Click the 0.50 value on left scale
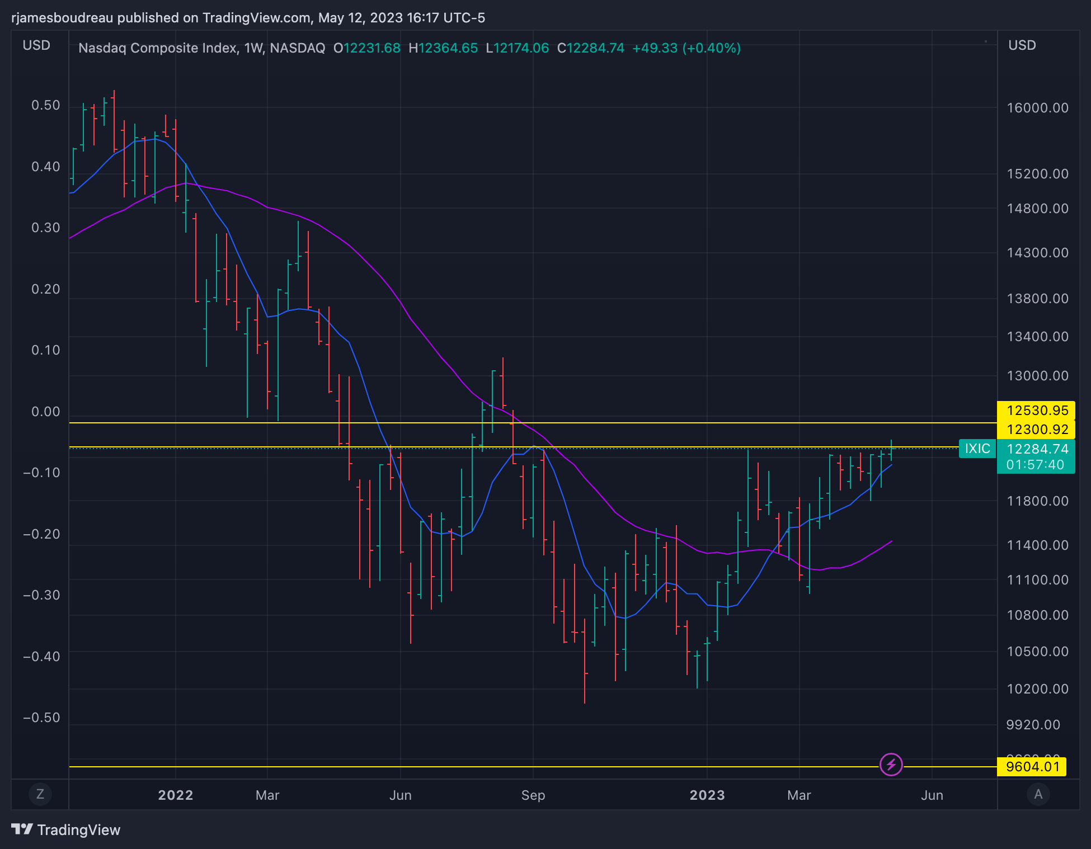This screenshot has height=849, width=1091. point(45,106)
